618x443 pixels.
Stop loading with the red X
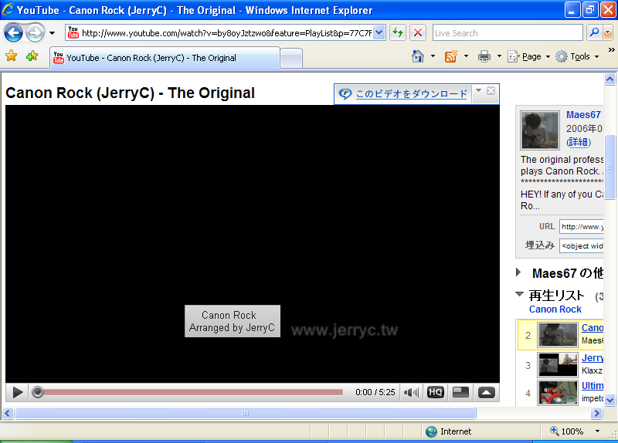click(x=418, y=32)
